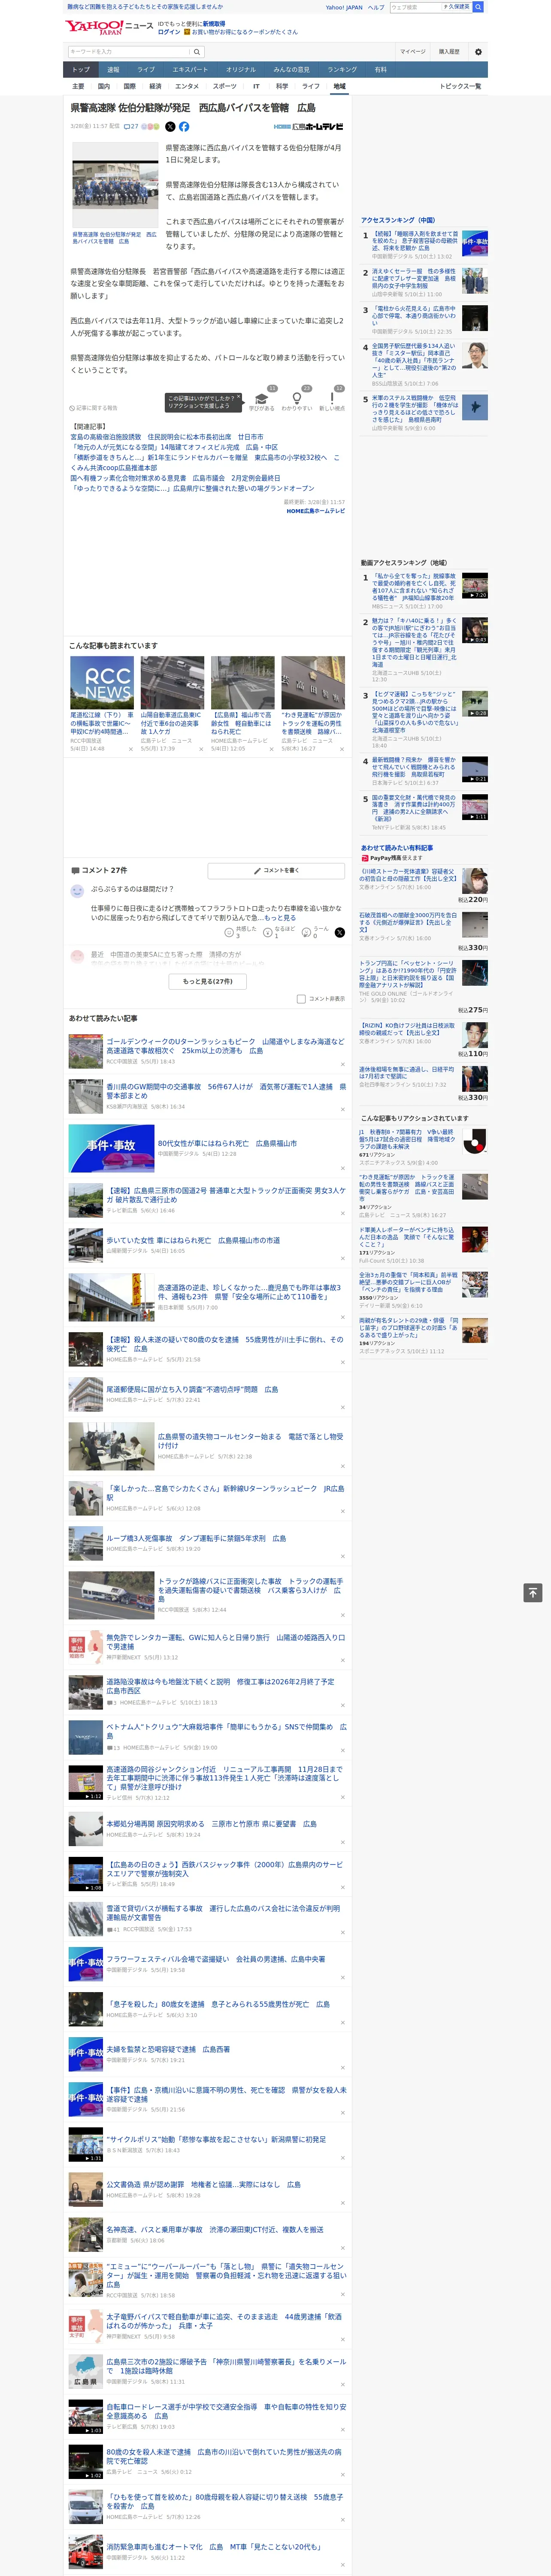
Task: Click the keyword search magnifier icon
Action: click(x=197, y=52)
